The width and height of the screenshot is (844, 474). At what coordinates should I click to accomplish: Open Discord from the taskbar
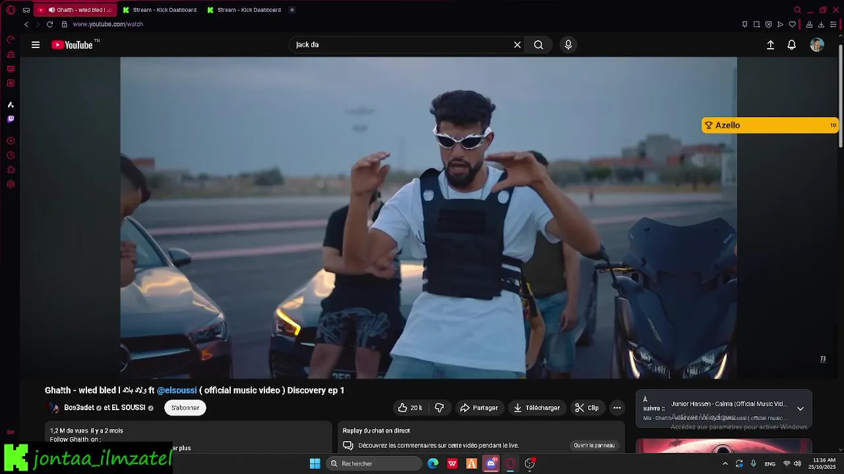point(491,463)
